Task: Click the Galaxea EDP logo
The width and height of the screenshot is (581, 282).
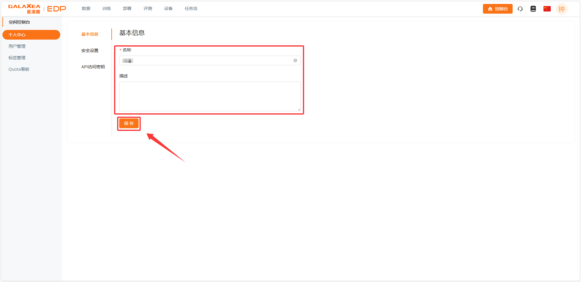Action: 37,9
